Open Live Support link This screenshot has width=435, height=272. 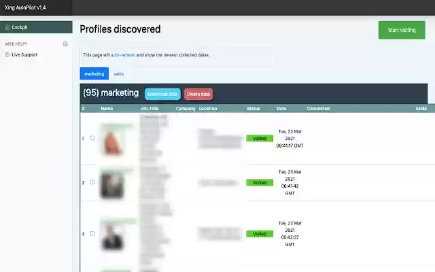point(24,54)
